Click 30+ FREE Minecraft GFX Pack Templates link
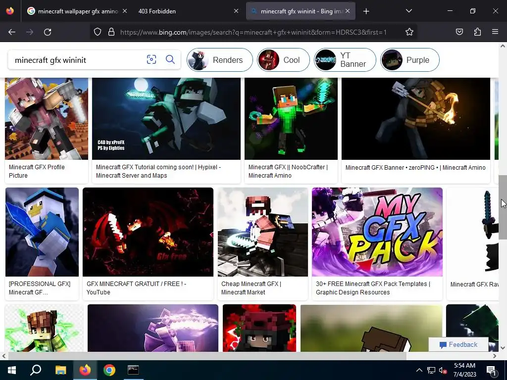The width and height of the screenshot is (507, 380). pos(373,288)
